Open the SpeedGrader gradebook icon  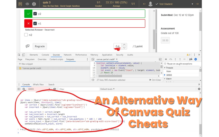(20, 4)
